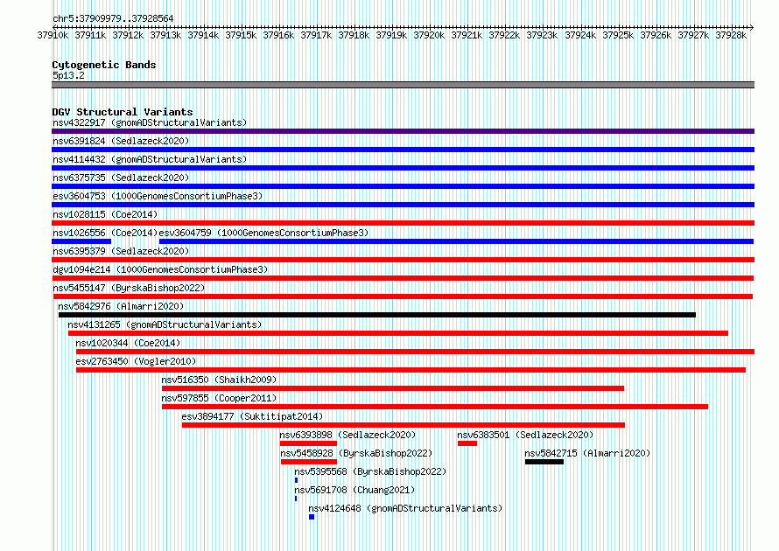Select the 5p13.2 band label
Image resolution: width=779 pixels, height=551 pixels.
[68, 75]
